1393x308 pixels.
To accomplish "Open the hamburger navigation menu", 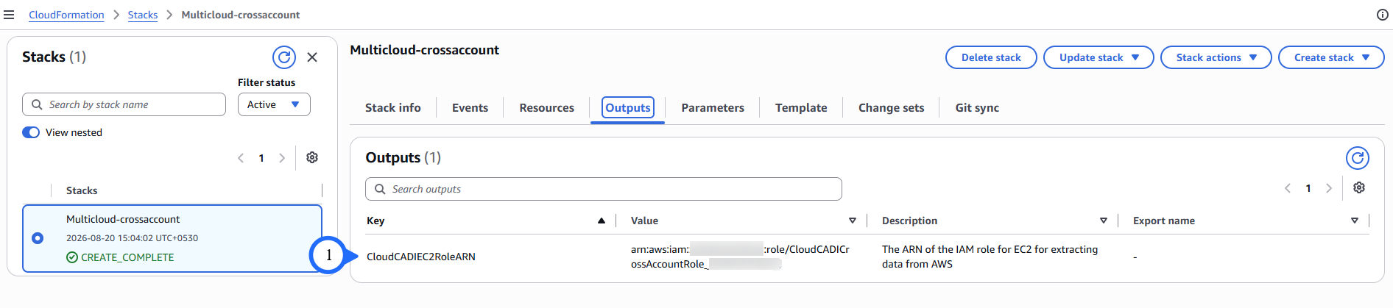I will pyautogui.click(x=9, y=15).
